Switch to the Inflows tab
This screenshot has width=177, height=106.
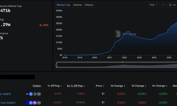89,5
